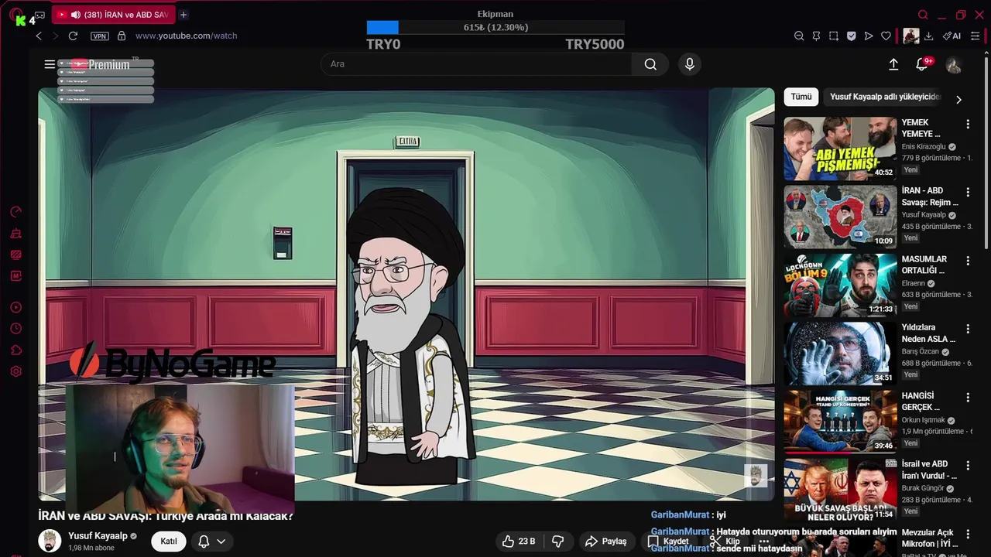The image size is (991, 557).
Task: Click the zoom out magnifier icon
Action: 799,36
